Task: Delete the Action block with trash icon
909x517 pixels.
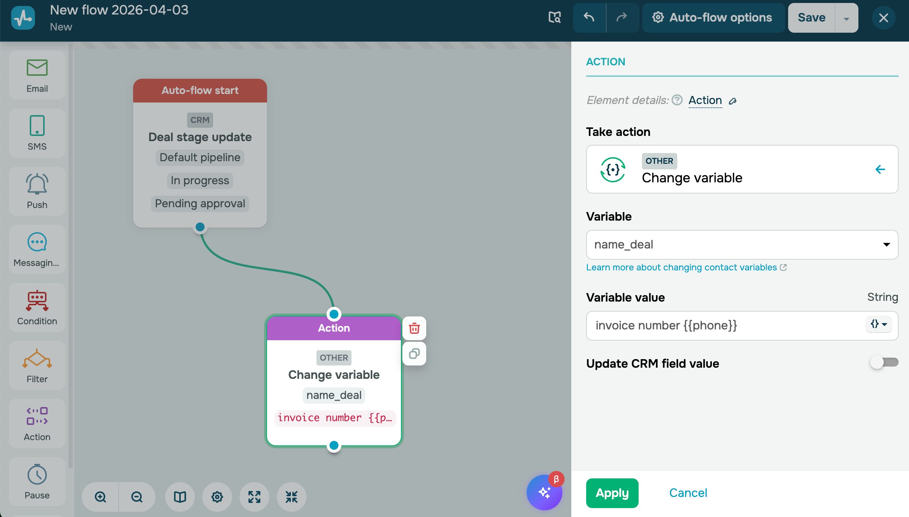Action: point(414,328)
